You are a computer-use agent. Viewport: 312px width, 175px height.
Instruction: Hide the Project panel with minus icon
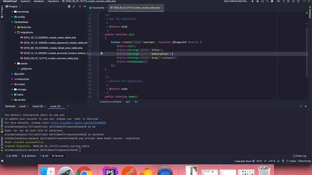(x=85, y=6)
